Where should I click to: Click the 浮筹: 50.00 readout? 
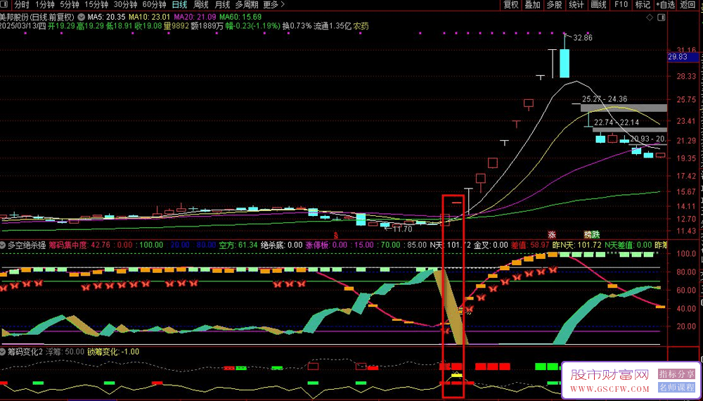point(65,352)
